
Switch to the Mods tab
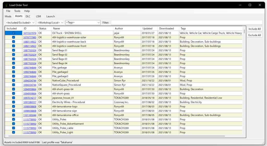tap(8, 16)
